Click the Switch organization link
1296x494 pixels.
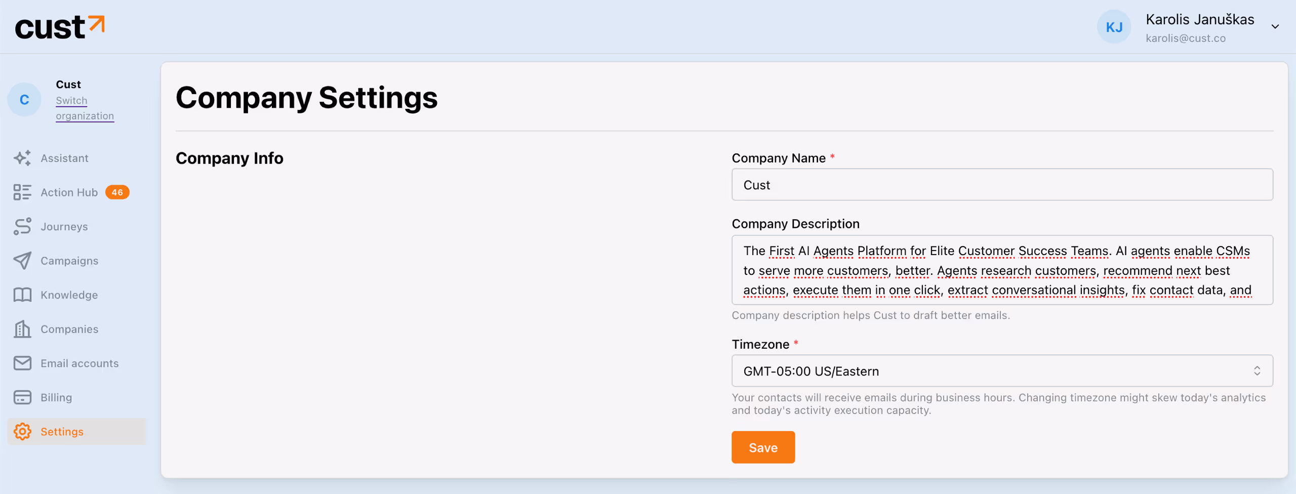click(84, 108)
